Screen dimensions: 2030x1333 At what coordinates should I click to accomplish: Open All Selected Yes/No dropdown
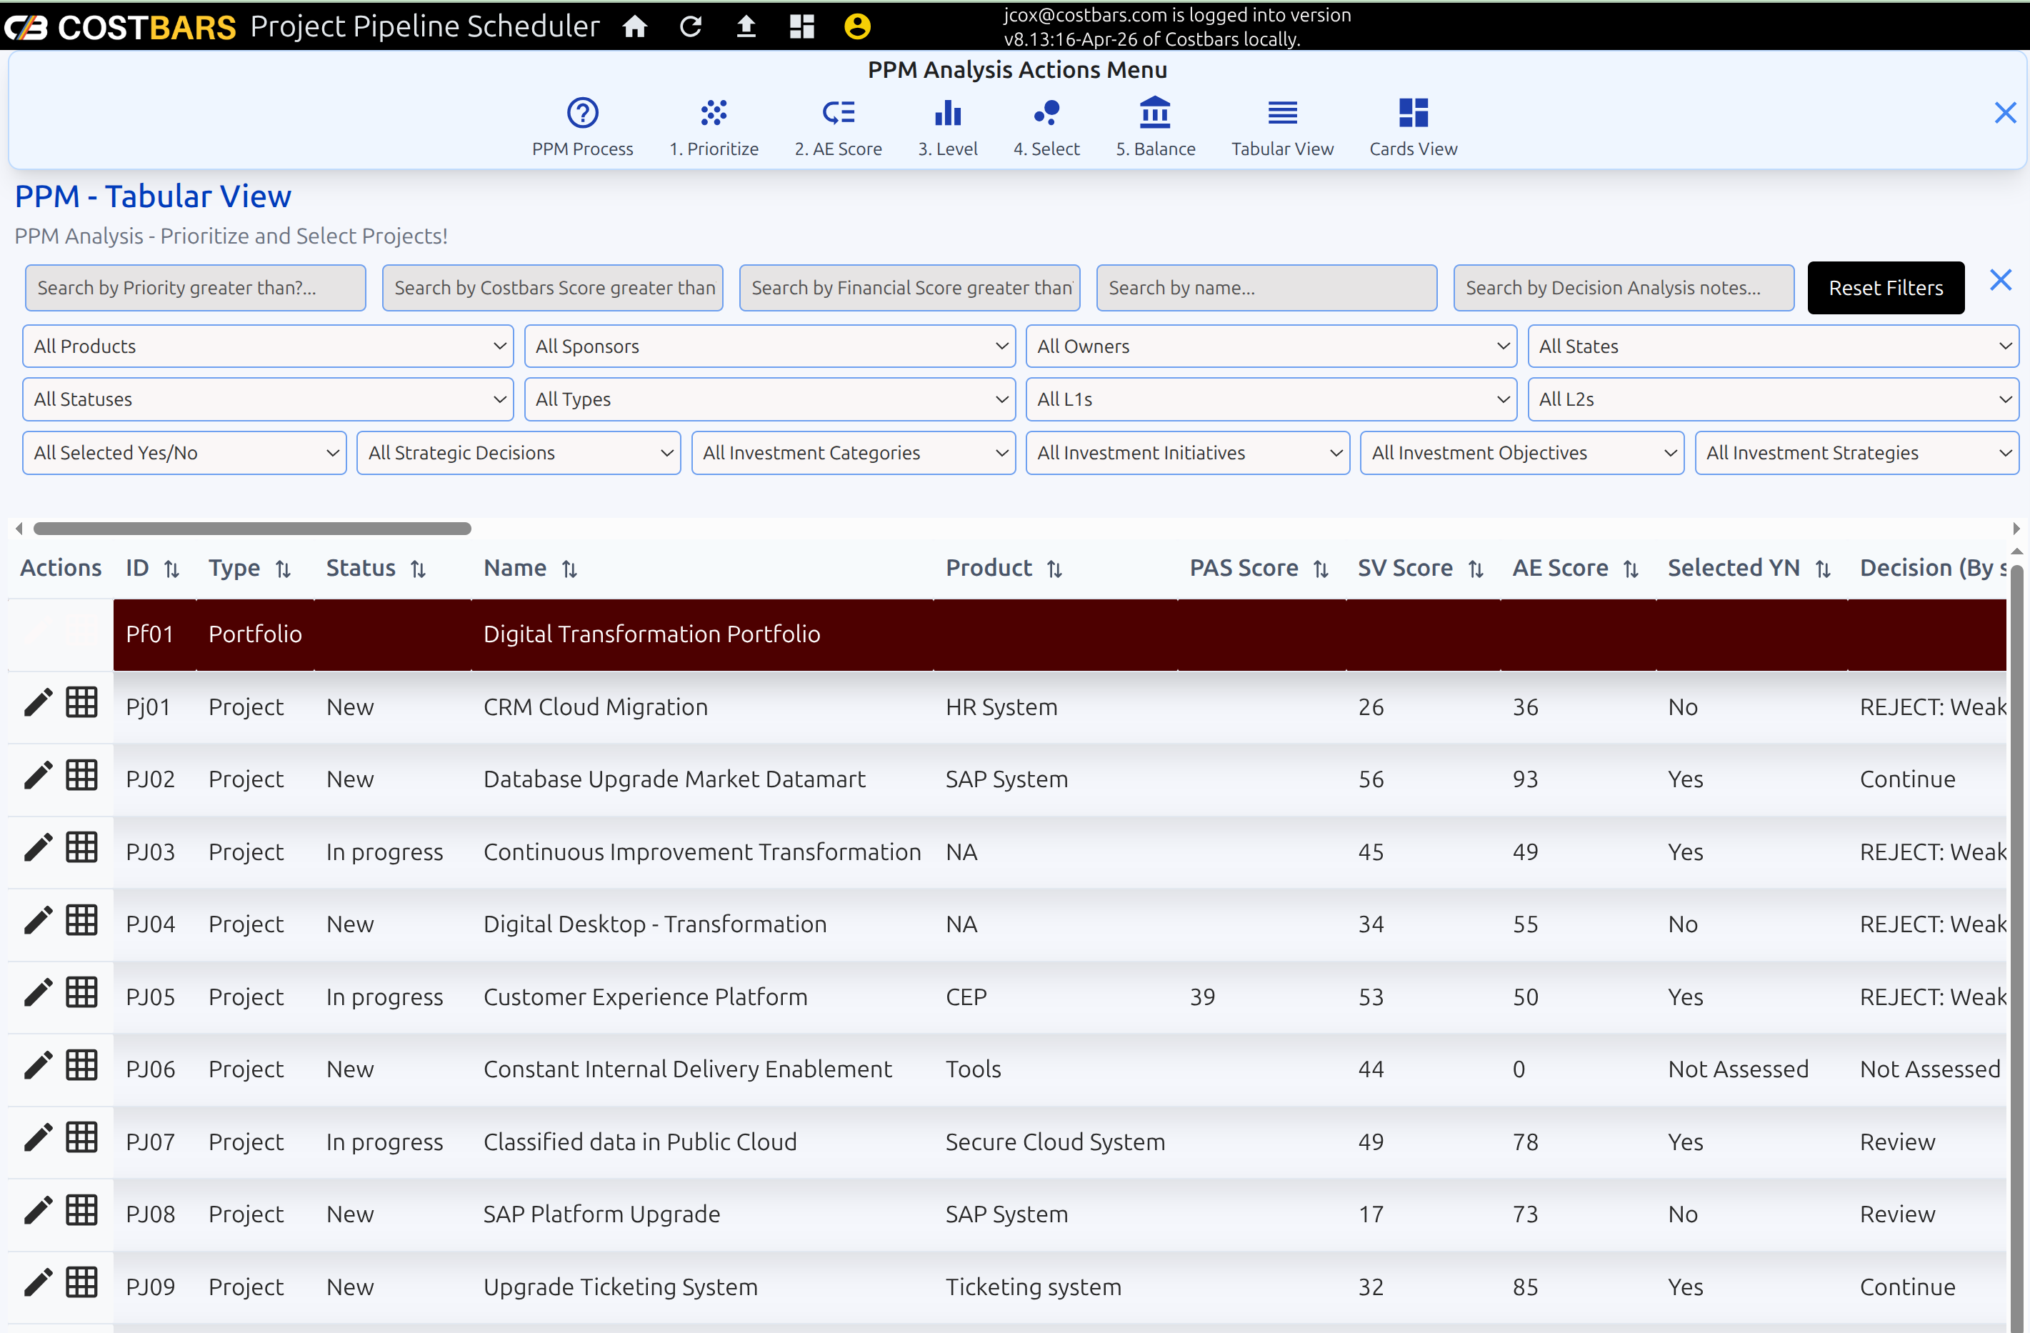pyautogui.click(x=184, y=452)
